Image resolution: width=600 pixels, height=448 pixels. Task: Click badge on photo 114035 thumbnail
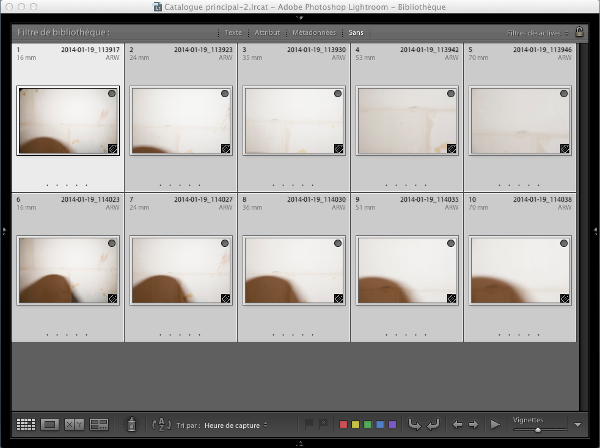452,298
